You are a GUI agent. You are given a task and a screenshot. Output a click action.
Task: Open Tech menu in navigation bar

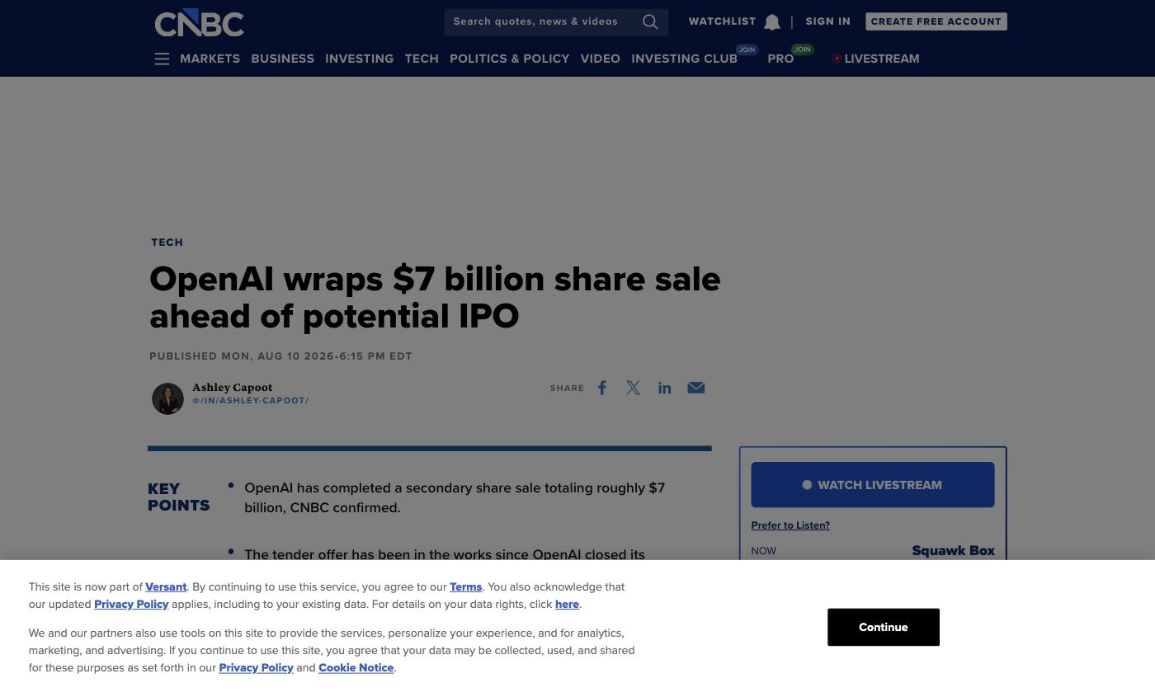click(422, 59)
